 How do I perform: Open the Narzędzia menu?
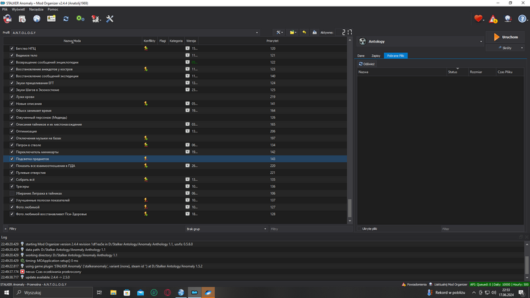[x=36, y=9]
